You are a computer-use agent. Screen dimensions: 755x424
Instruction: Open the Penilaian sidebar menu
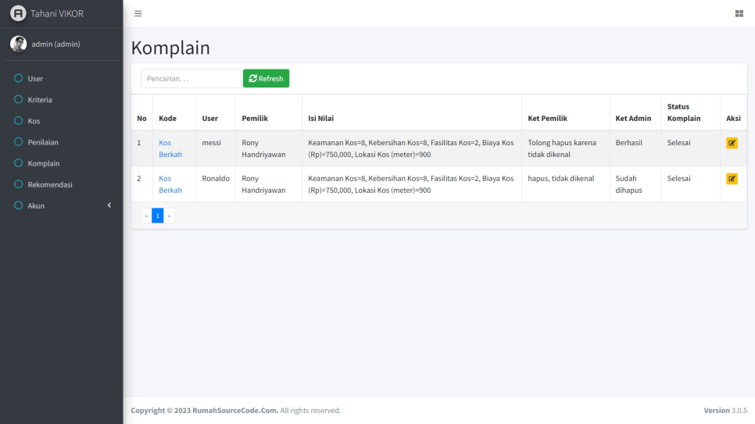pos(43,142)
